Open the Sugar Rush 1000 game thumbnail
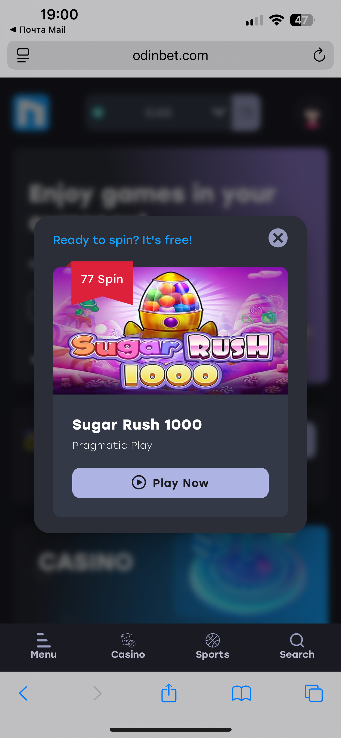 click(x=170, y=330)
